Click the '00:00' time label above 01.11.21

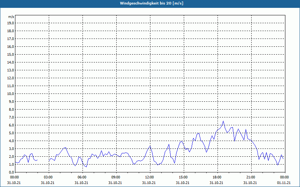pyautogui.click(x=284, y=177)
